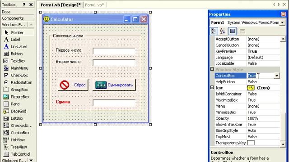Choose the DataGrid control
Screen dimensions: 289x162
[x=18, y=111]
